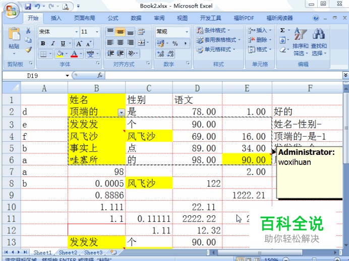Open the 插入 Insert ribbon tab
The height and width of the screenshot is (261, 349).
[x=56, y=18]
